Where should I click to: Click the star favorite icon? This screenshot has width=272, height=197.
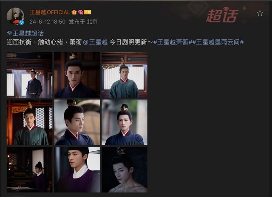coord(260,13)
